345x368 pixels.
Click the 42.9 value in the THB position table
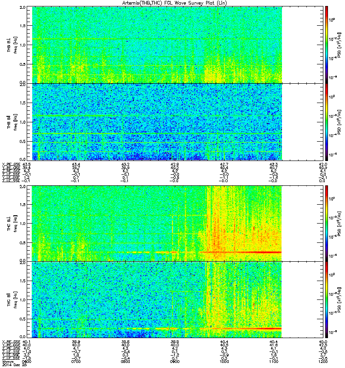[175, 164]
